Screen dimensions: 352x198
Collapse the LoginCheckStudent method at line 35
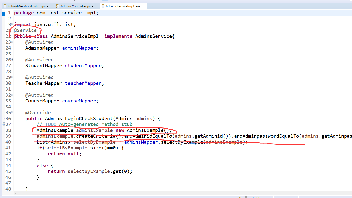(x=12, y=112)
